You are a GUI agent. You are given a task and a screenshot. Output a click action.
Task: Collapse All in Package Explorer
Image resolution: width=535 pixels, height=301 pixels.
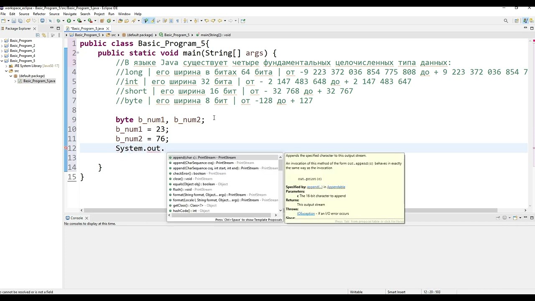click(38, 35)
